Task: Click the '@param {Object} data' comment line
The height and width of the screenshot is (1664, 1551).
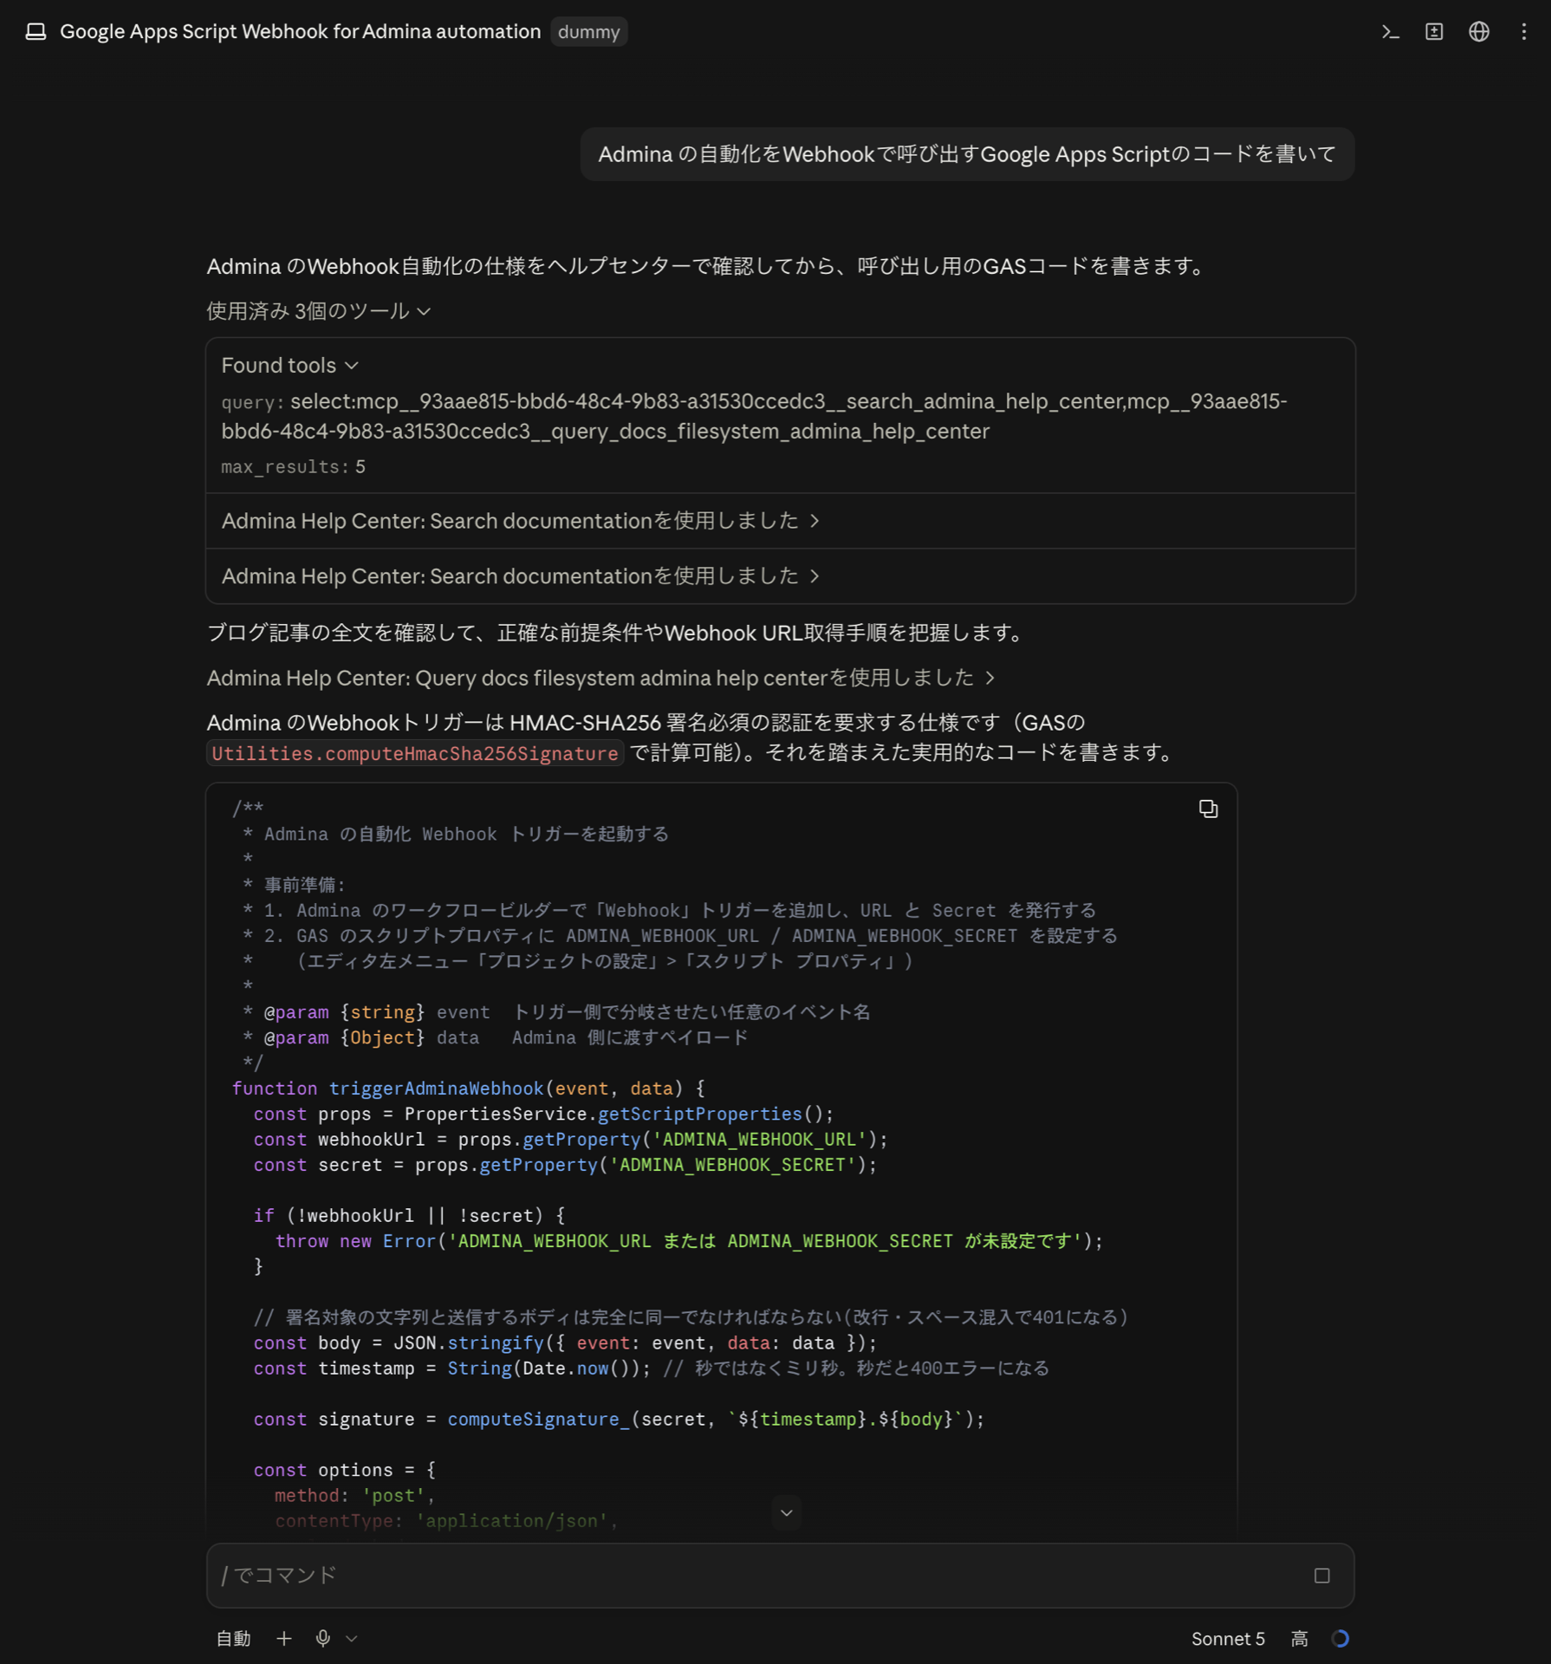Action: click(x=496, y=1037)
